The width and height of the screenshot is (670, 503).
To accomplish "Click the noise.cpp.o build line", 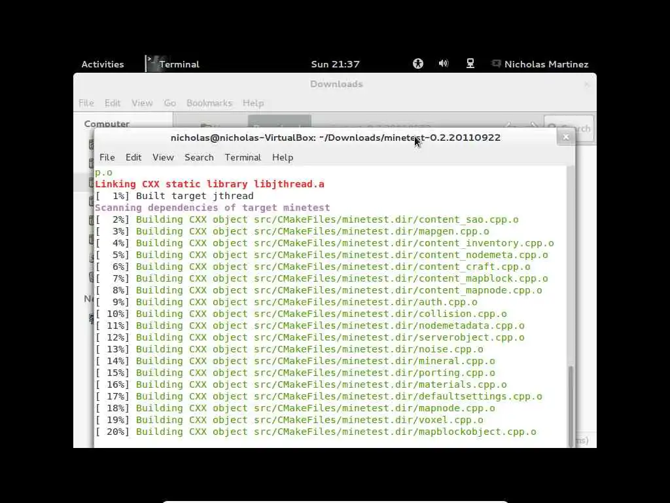I will click(x=289, y=350).
